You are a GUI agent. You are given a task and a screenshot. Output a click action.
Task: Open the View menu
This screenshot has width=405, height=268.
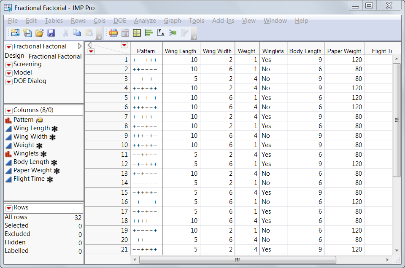[249, 21]
